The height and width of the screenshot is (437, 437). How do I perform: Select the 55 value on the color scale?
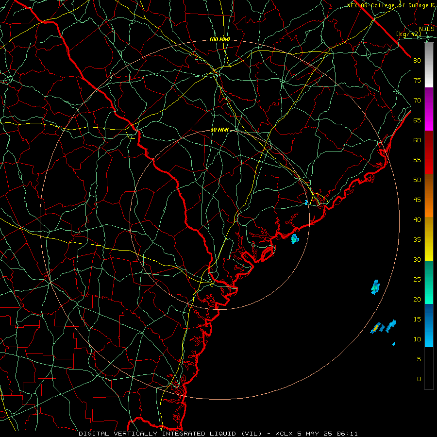click(x=417, y=160)
